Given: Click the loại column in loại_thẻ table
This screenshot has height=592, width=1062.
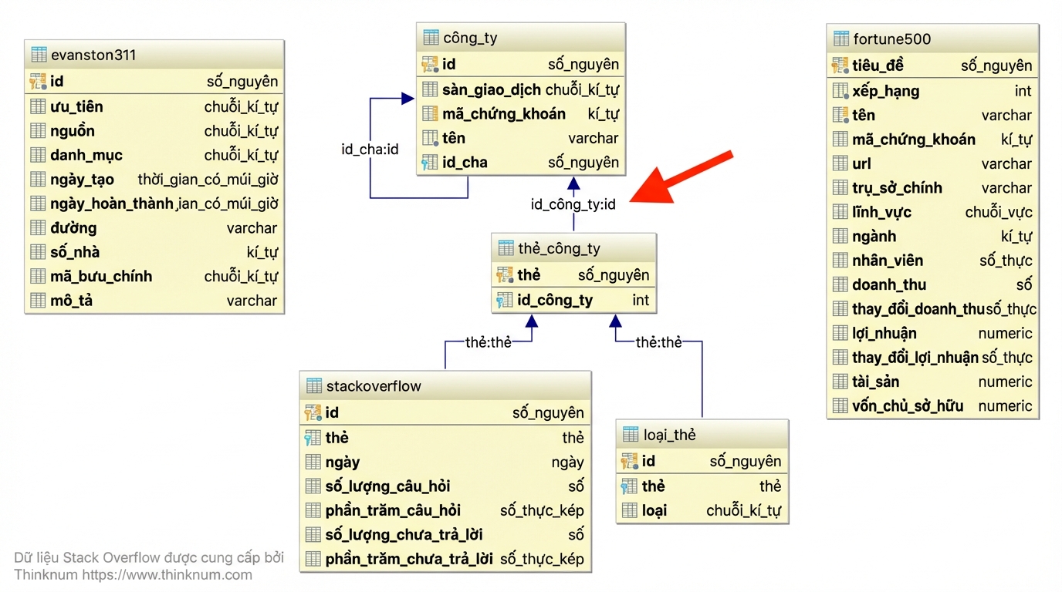Looking at the screenshot, I should [702, 510].
